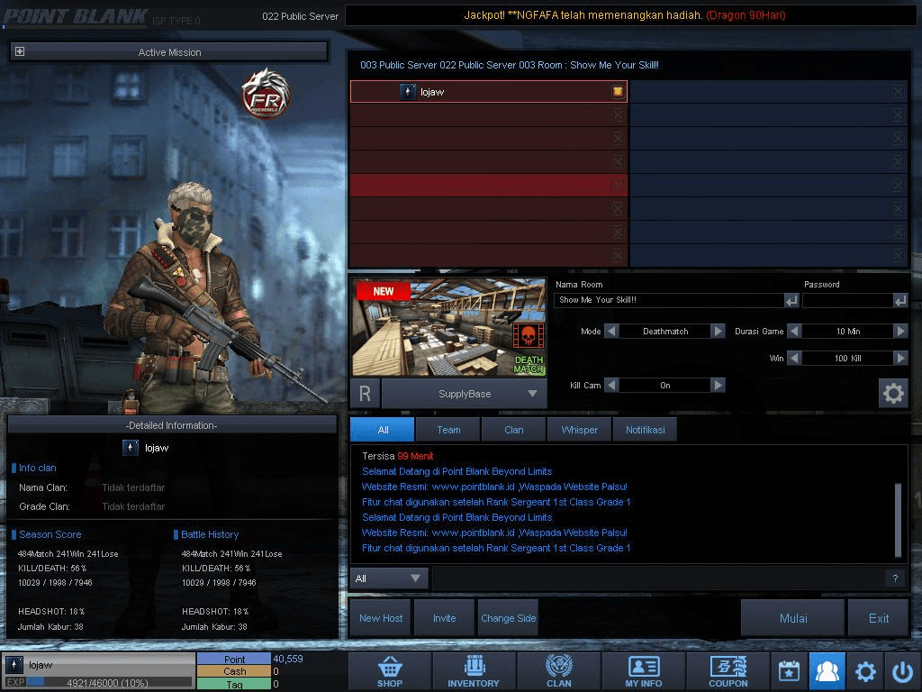Screen dimensions: 922x692
Task: Confirm password with enter icon
Action: [900, 301]
